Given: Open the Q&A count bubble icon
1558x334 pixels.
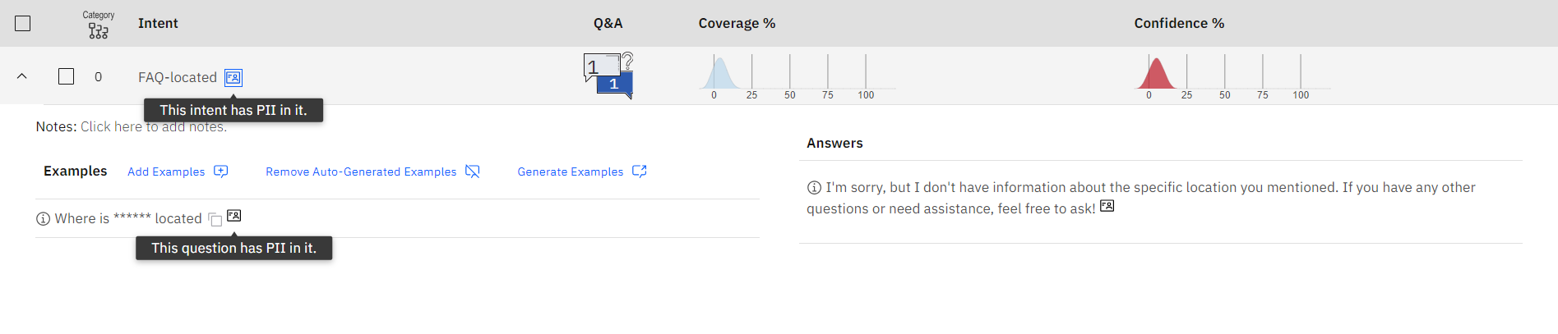Looking at the screenshot, I should coord(608,75).
